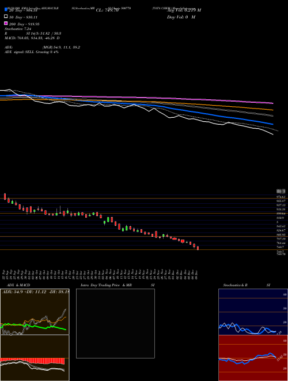Screen dimensions: 288x381
Task: Select the '50 Day = 850.11' legend text
Action: point(23,17)
